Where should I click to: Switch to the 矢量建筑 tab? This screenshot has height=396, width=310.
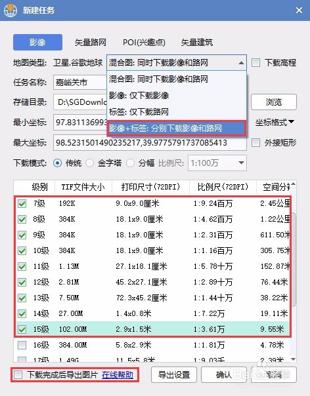pos(196,42)
